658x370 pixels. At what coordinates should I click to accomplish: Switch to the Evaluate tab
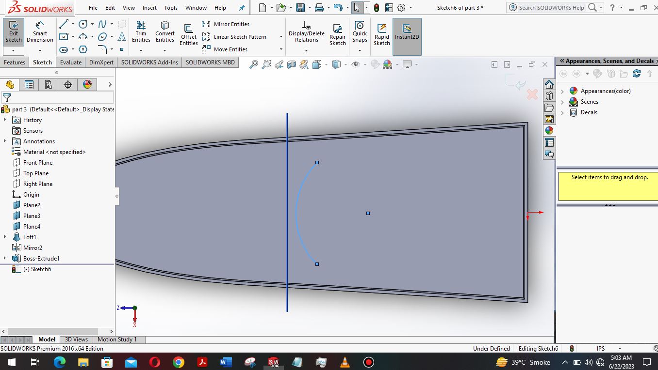(71, 62)
